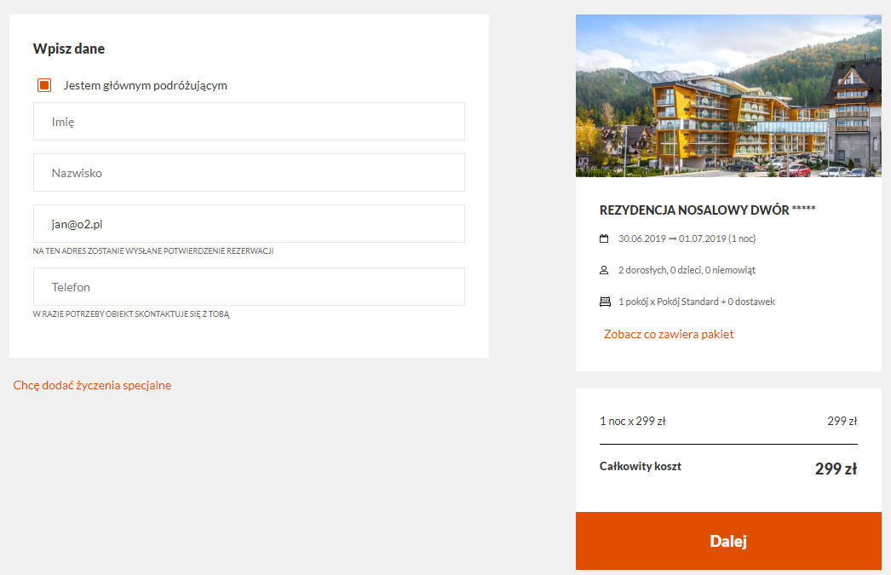Focus the Nazwisko text field

coord(249,173)
